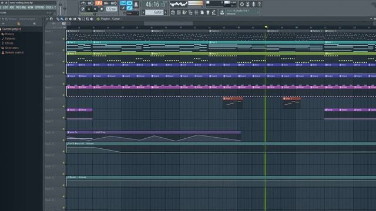Click the playlist horizontal scrollbar thumb

[168, 23]
